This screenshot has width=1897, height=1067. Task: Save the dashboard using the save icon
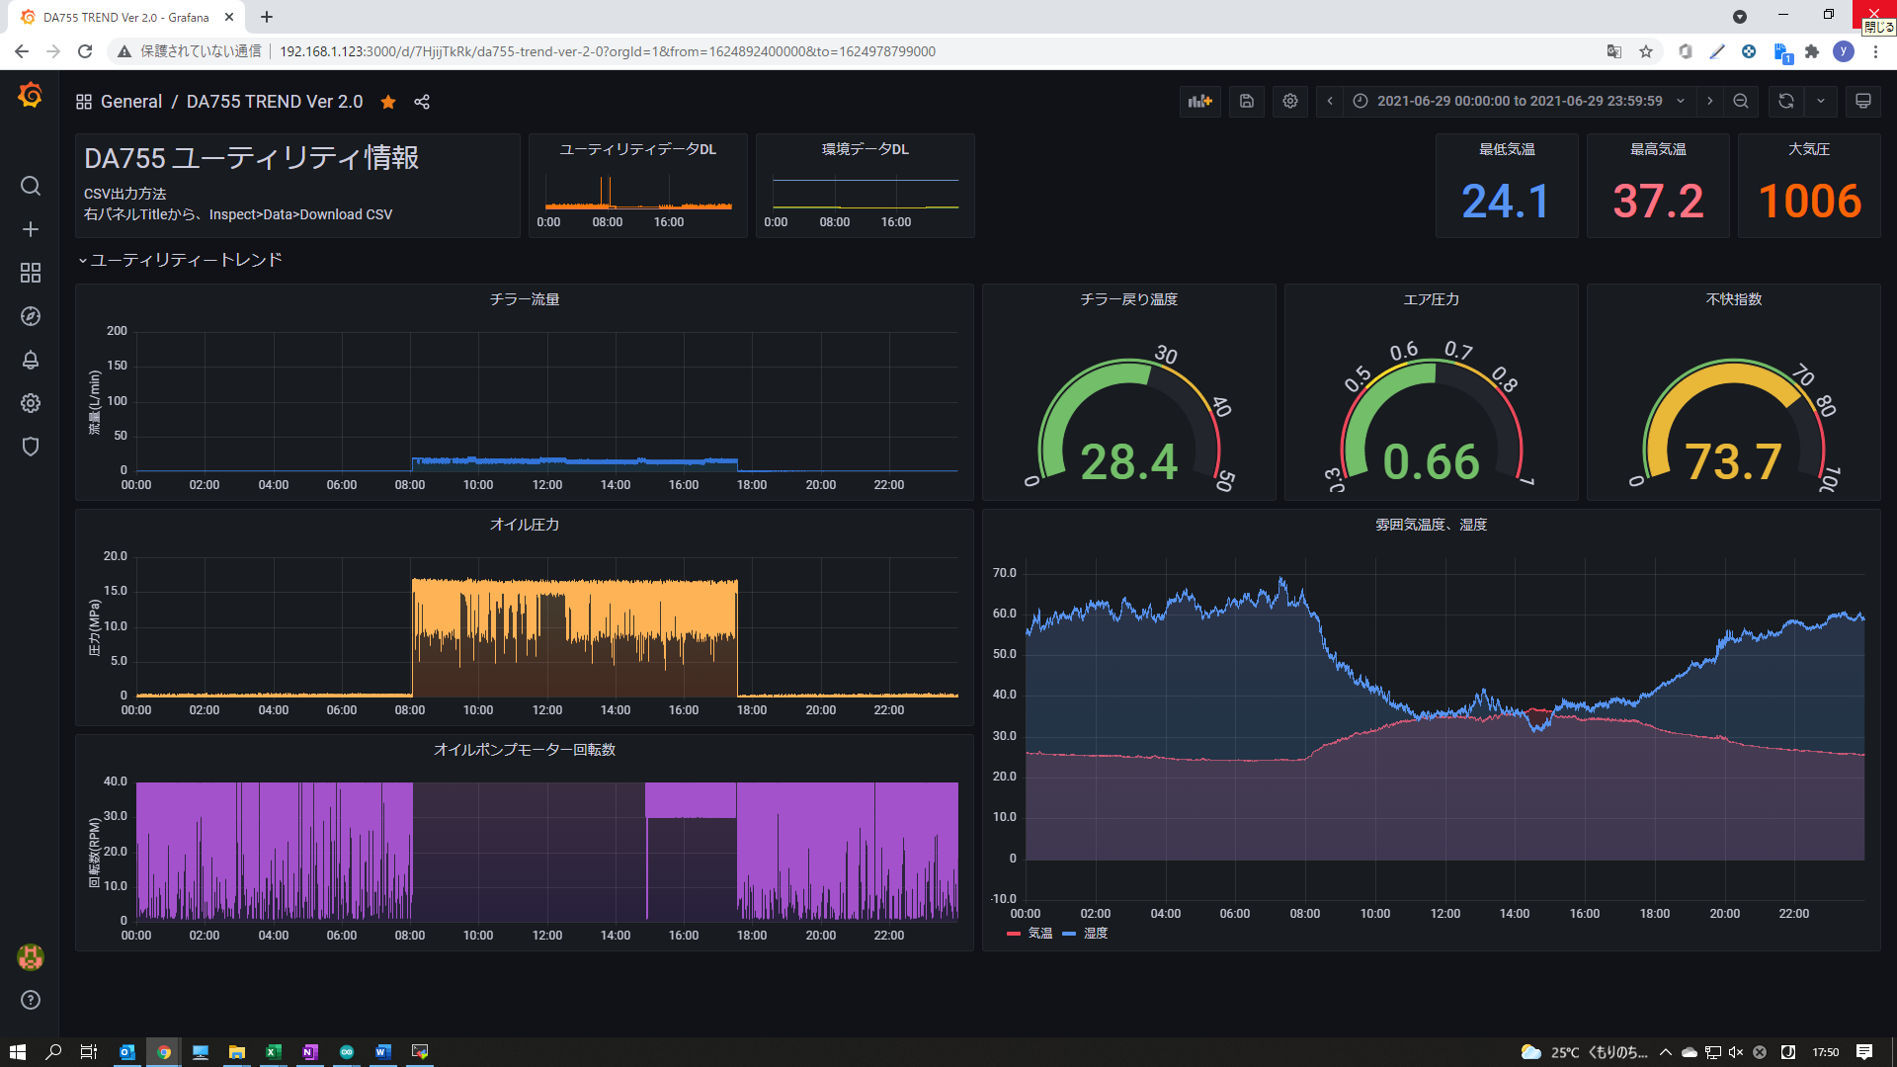pyautogui.click(x=1246, y=101)
